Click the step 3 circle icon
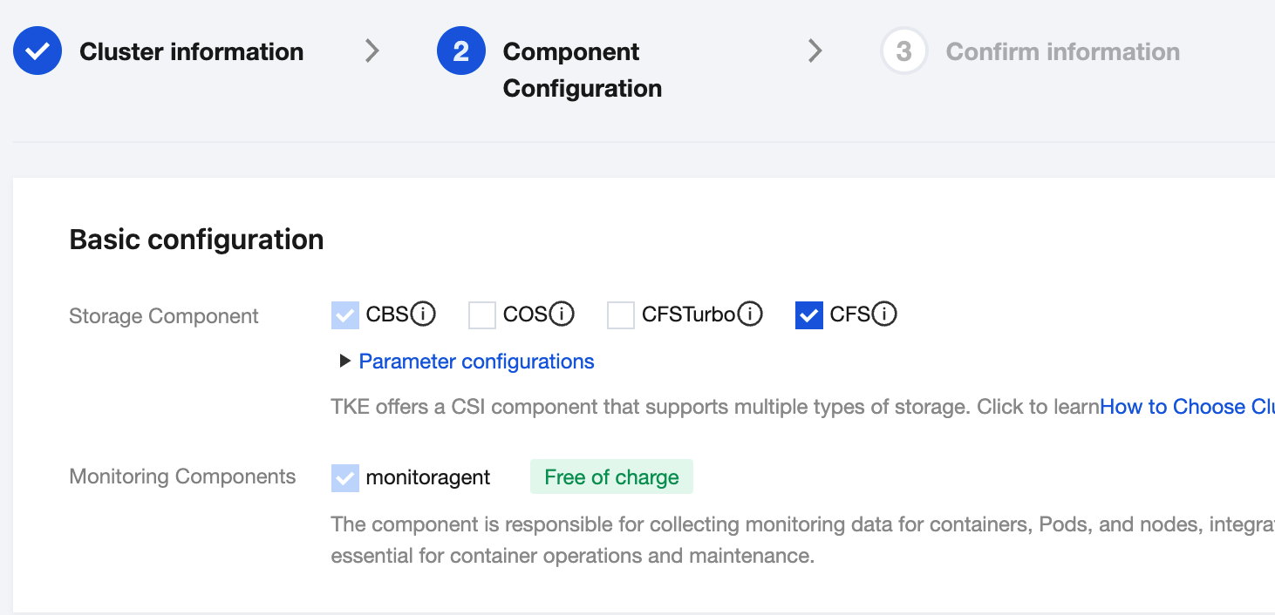Image resolution: width=1275 pixels, height=615 pixels. click(x=903, y=51)
